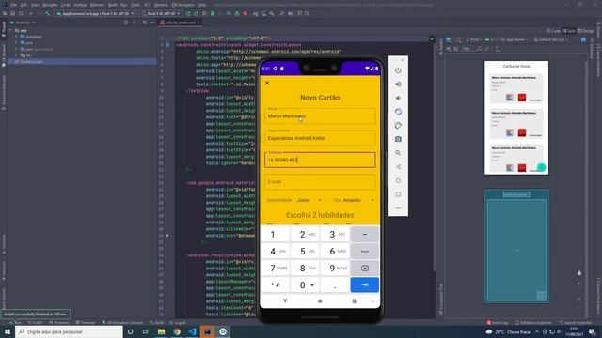
Task: Click the E-mail input field
Action: [x=320, y=181]
